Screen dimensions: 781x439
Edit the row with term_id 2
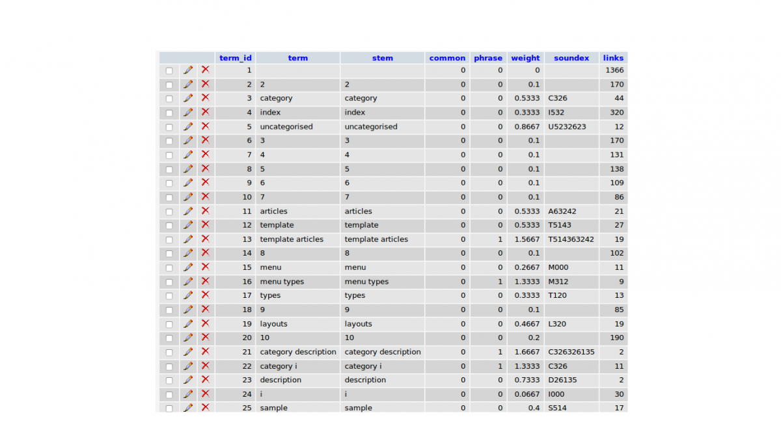tap(188, 84)
